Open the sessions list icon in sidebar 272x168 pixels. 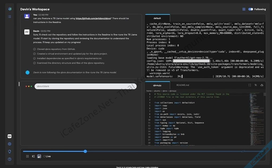click(x=10, y=16)
